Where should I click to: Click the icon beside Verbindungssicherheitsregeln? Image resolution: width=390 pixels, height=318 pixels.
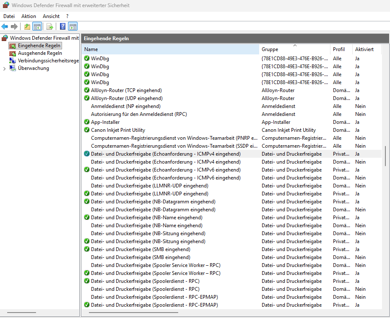[x=13, y=61]
